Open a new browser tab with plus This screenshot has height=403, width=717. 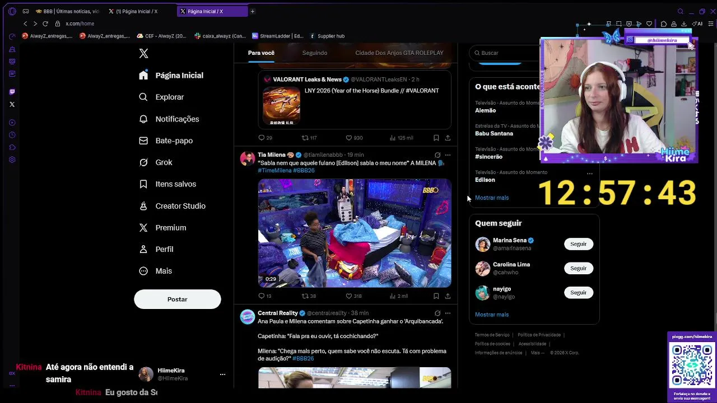(x=253, y=11)
